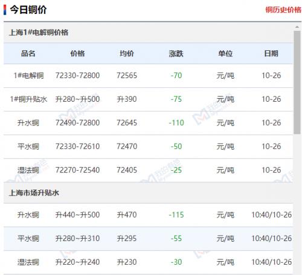Select the 1#电解铜 row name
The width and height of the screenshot is (302, 275).
(28, 76)
